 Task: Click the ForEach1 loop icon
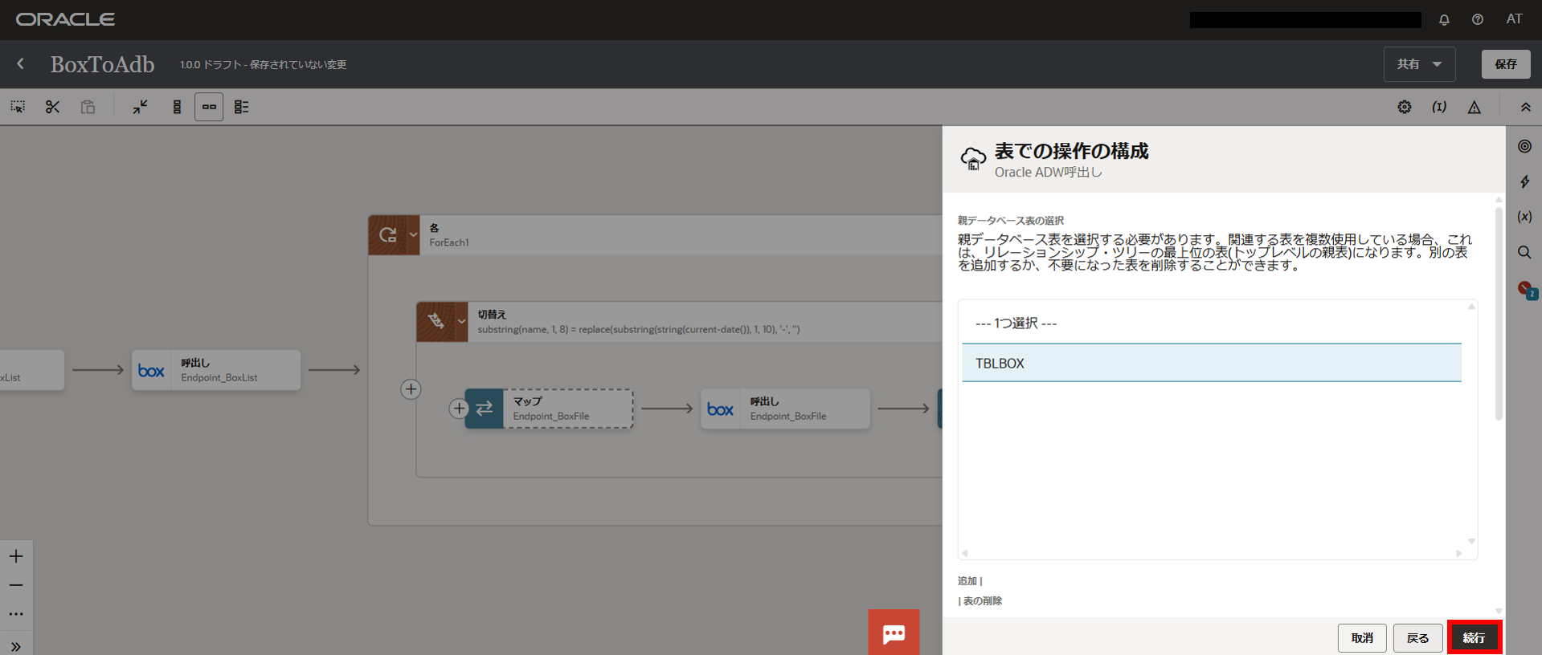pyautogui.click(x=387, y=235)
